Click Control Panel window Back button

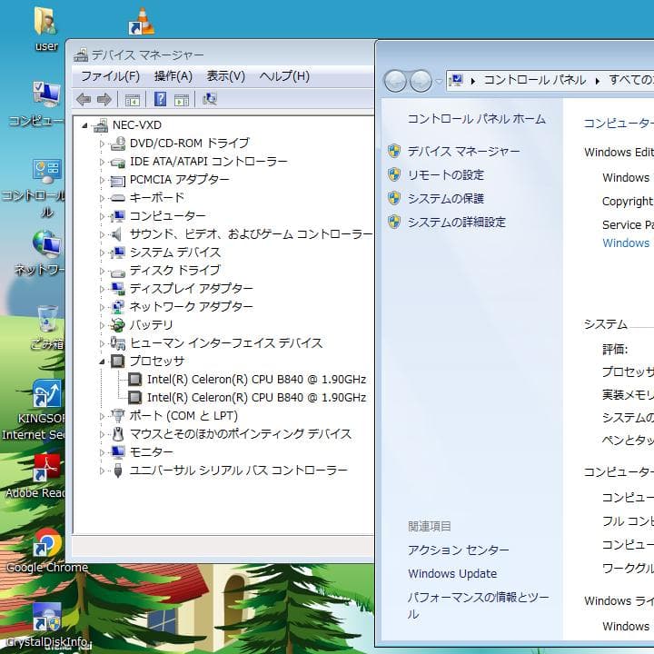[395, 81]
